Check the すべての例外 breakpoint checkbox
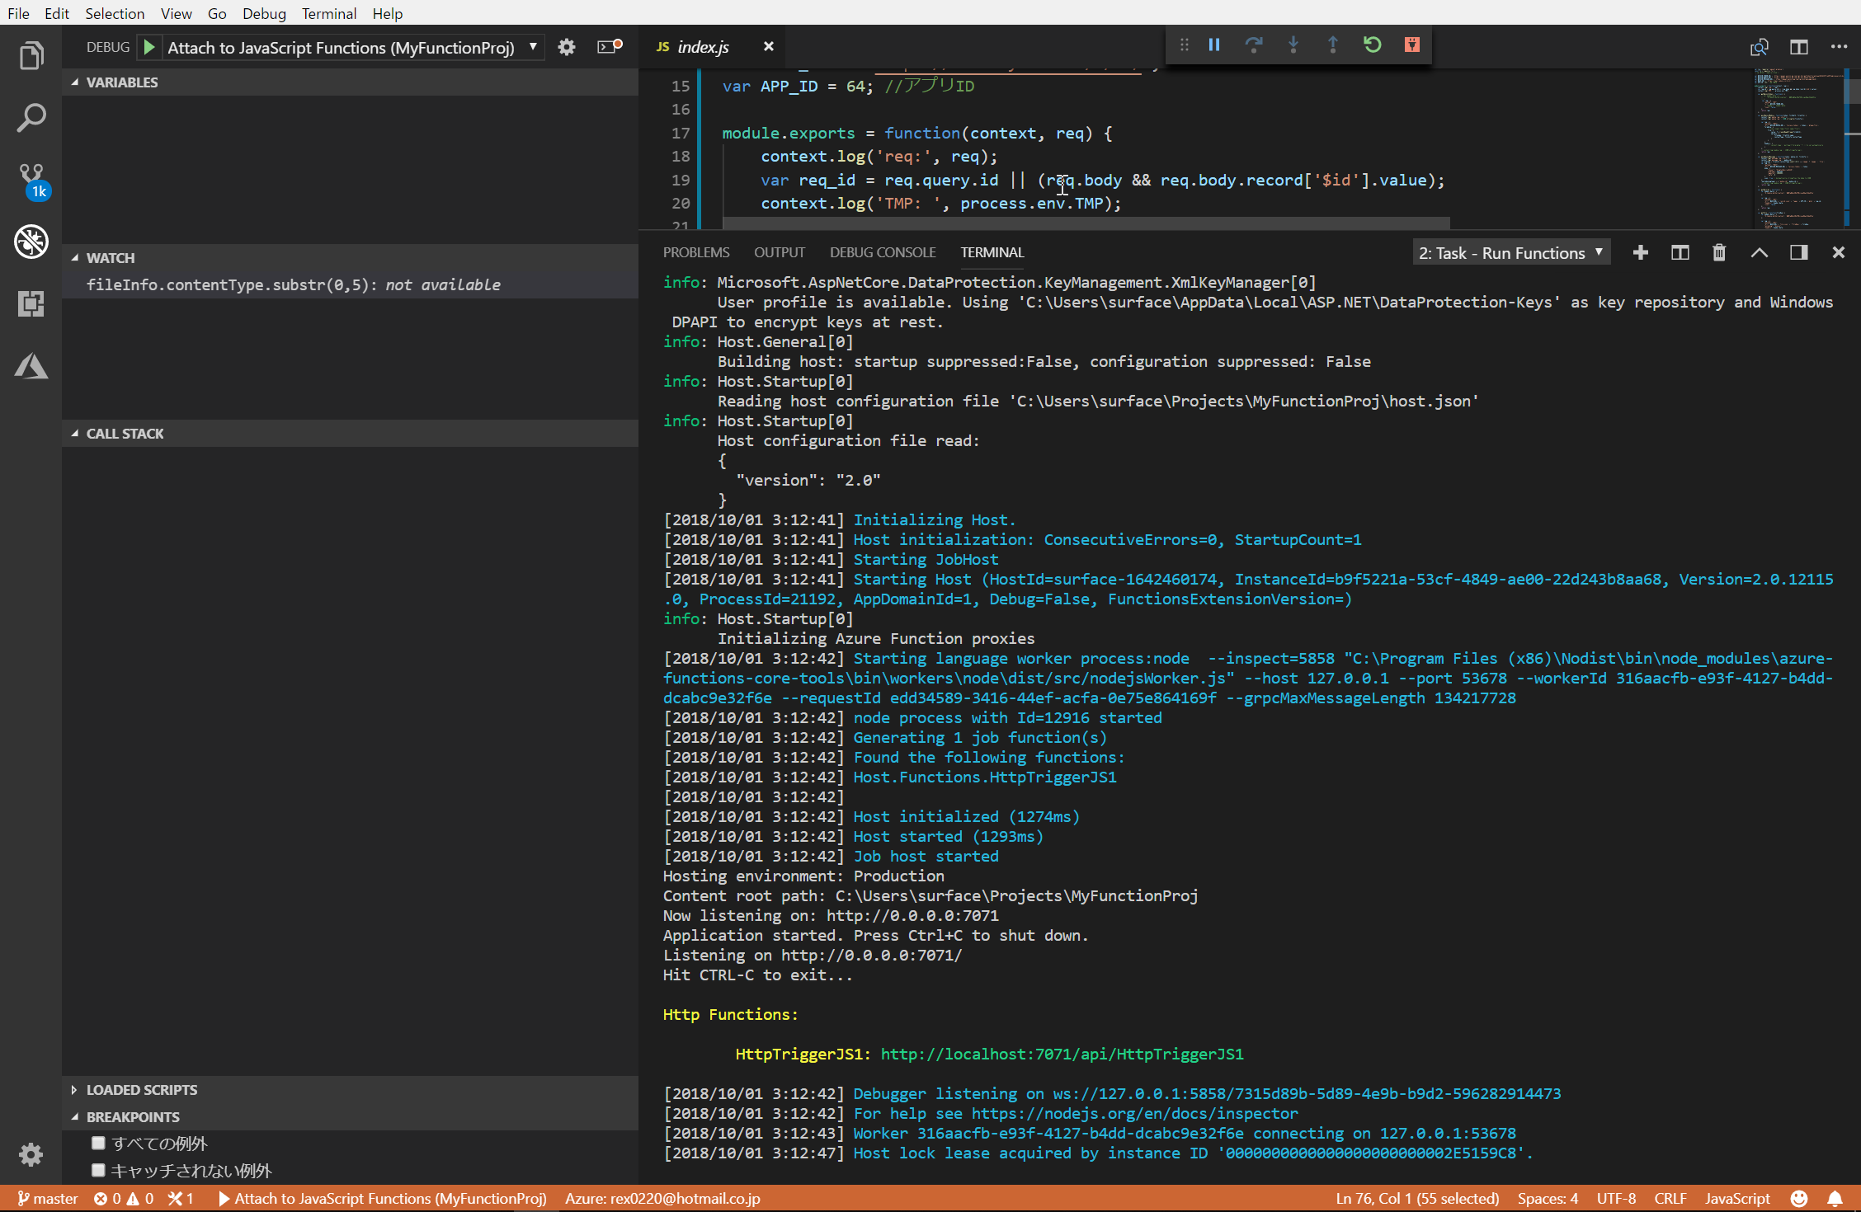The height and width of the screenshot is (1212, 1861). tap(98, 1143)
